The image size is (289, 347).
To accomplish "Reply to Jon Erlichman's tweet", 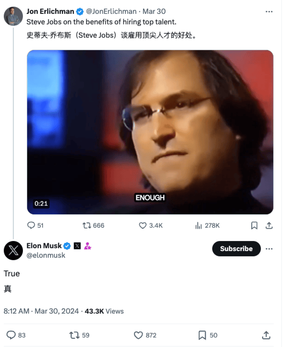I will coord(31,225).
